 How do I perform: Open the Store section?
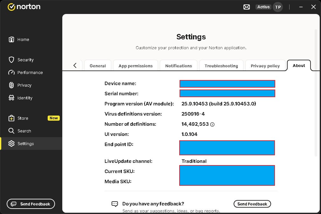point(23,118)
